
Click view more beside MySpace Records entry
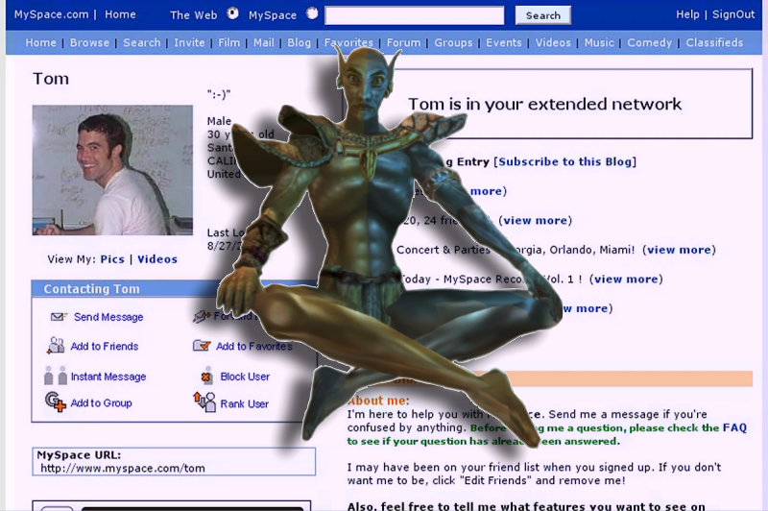point(626,280)
